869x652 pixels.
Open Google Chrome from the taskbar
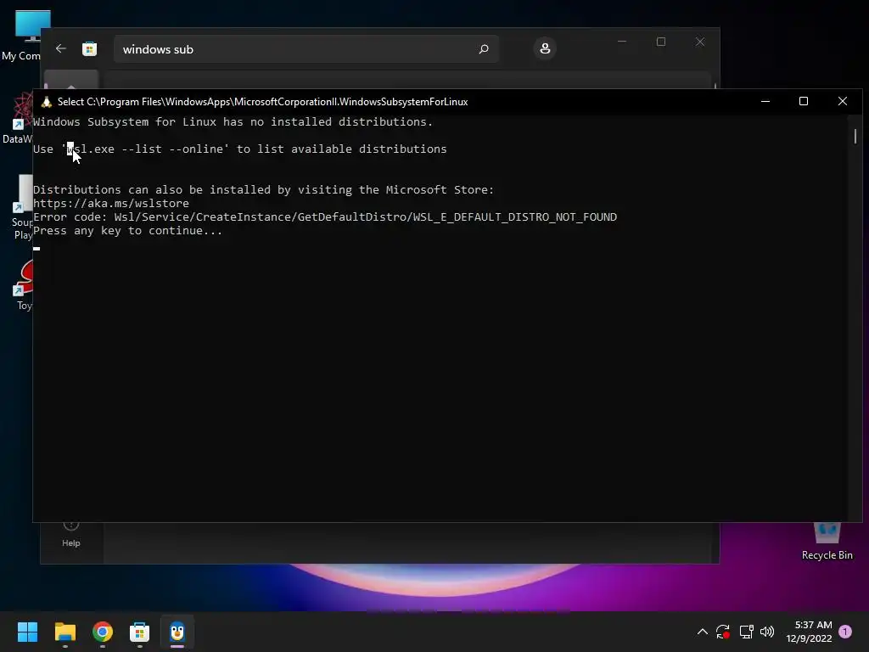tap(103, 632)
